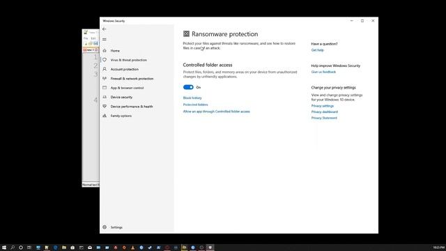Click the Virus & threat protection shield icon
446x251 pixels.
pos(105,60)
